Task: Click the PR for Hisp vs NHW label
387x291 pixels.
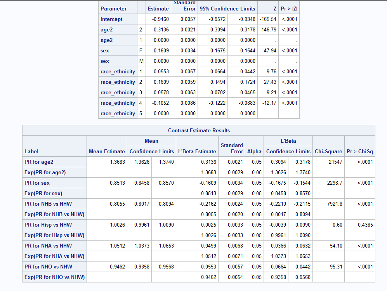Action: 48,225
